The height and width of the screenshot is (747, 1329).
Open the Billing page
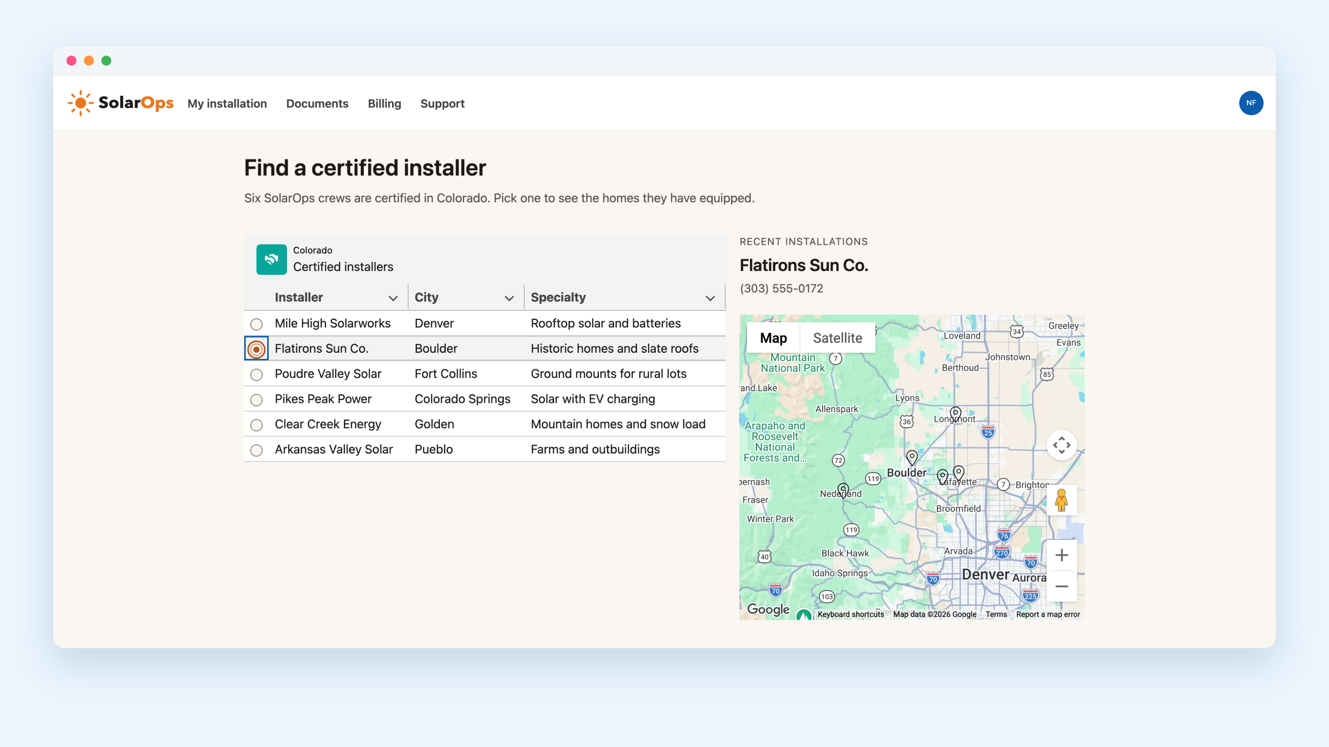384,104
